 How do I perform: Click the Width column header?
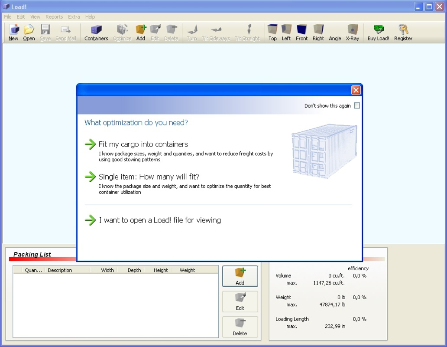(x=104, y=270)
